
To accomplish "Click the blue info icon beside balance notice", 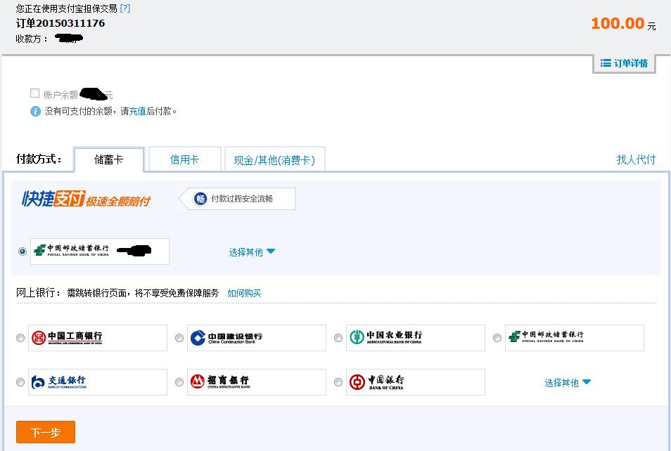I will 35,112.
